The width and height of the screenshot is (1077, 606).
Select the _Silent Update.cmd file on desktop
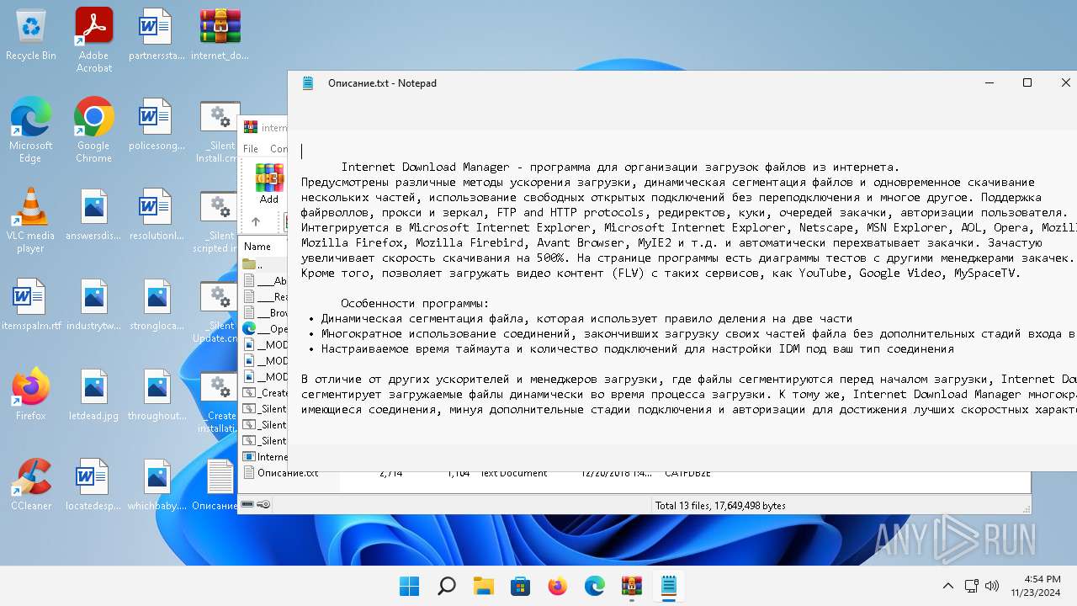click(x=217, y=310)
